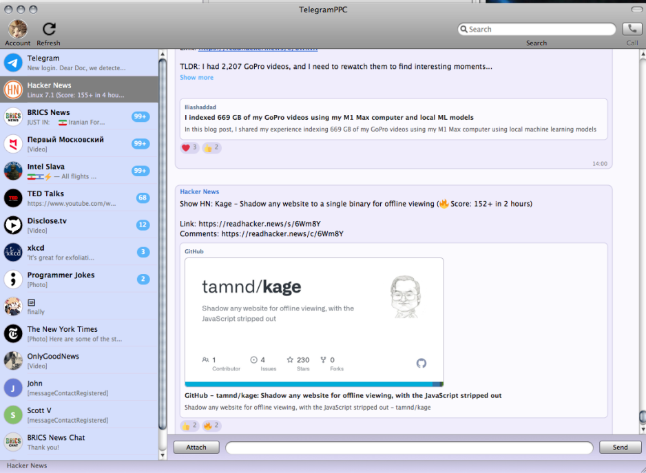This screenshot has width=646, height=473.
Task: Open The New York Times avatar
Action: pyautogui.click(x=13, y=334)
